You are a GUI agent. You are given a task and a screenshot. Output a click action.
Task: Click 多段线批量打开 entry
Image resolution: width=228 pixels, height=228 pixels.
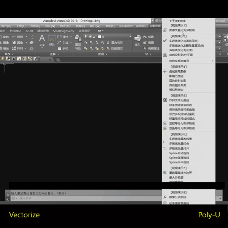click(x=179, y=149)
